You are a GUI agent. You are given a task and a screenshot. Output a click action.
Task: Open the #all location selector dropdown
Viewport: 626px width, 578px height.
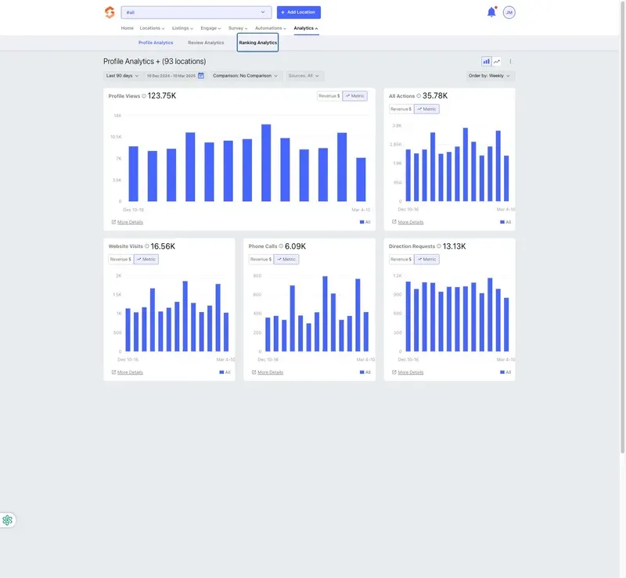(196, 13)
